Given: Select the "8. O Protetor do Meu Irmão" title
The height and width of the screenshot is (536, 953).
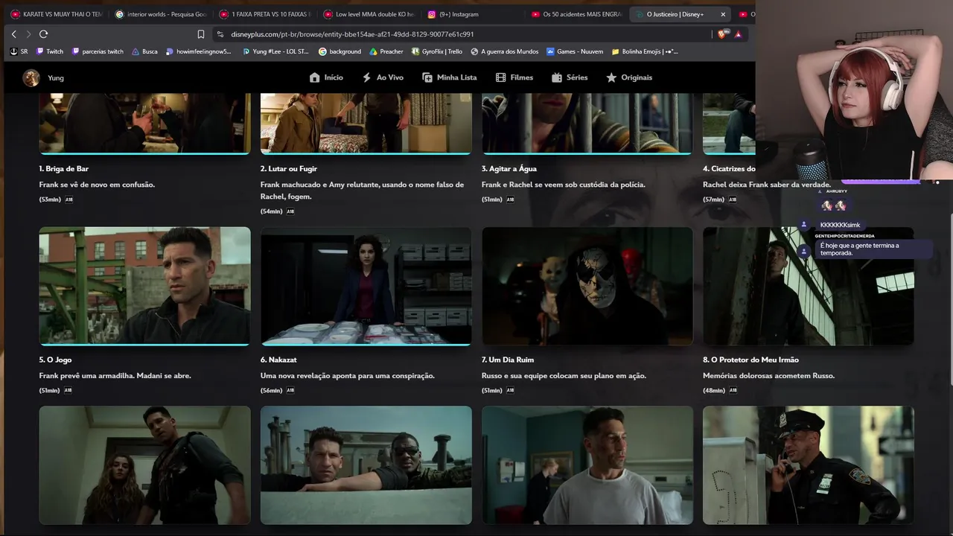Looking at the screenshot, I should tap(750, 360).
